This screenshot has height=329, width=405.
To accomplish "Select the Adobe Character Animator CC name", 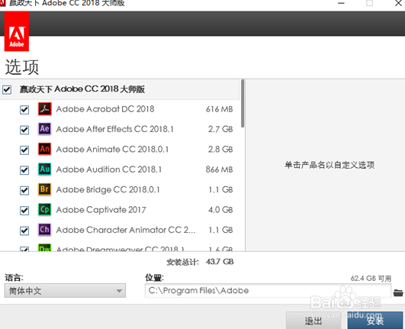I will pyautogui.click(x=126, y=230).
